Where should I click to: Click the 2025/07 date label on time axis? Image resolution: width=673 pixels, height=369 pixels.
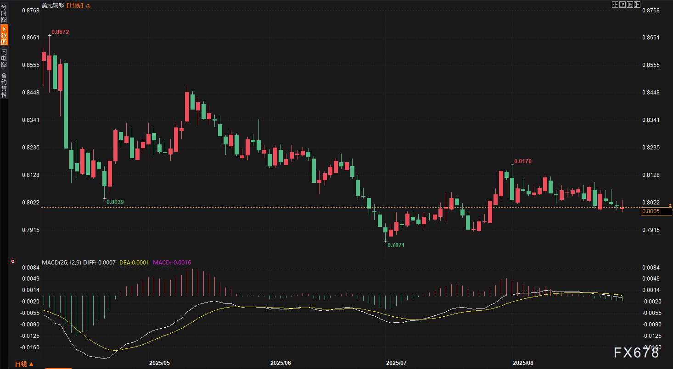click(x=396, y=363)
